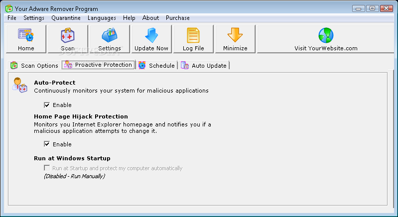This screenshot has height=217, width=398.
Task: Click 'Continuously monitors your system' description text
Action: point(122,91)
